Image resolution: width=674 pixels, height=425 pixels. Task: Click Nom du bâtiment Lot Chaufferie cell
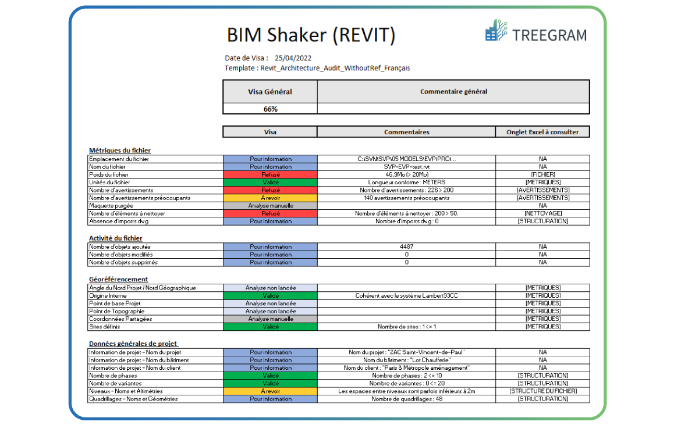pos(407,360)
